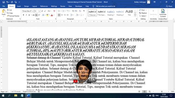
Task: Click the Paste clipboard icon
Action: 4,11
